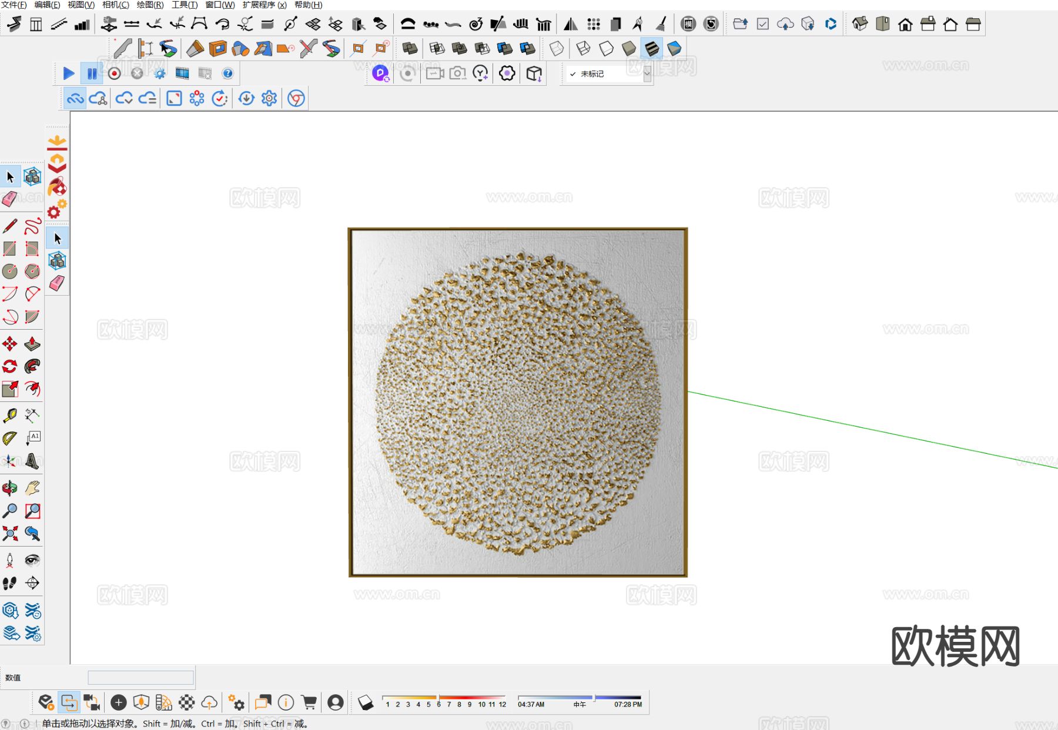Expand the 未标记 tag dropdown
The height and width of the screenshot is (730, 1058).
tap(647, 74)
